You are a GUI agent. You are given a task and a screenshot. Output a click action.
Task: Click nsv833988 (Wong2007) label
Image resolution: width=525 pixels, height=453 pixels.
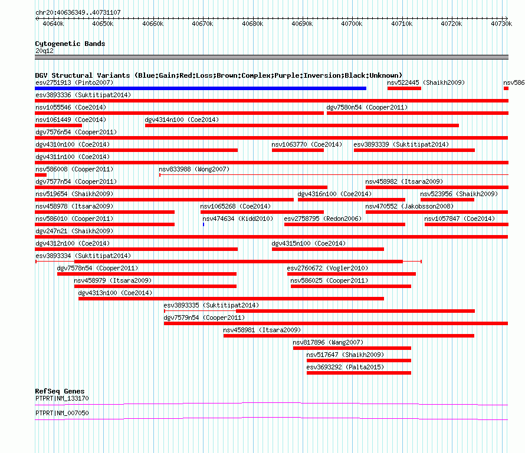[194, 169]
